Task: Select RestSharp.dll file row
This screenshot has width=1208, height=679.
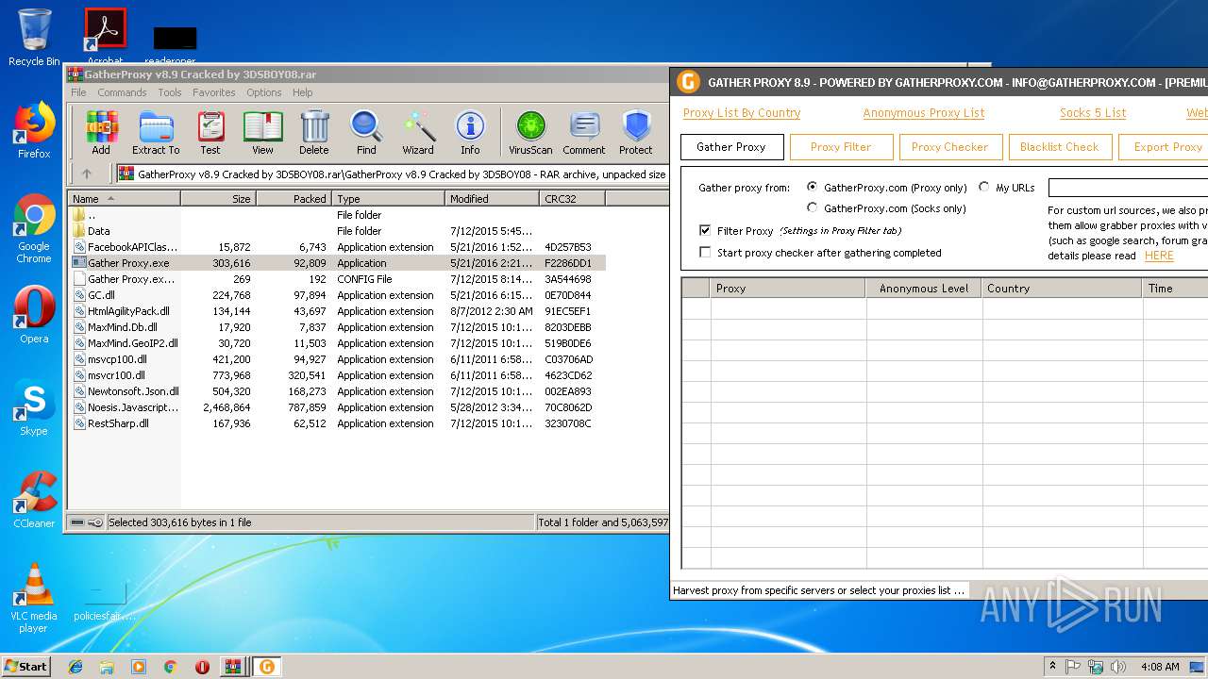Action: click(x=337, y=423)
